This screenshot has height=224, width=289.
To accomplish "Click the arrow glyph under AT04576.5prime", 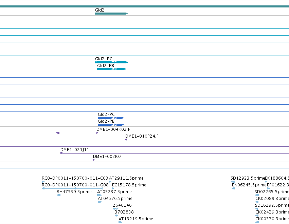I will [100, 202].
